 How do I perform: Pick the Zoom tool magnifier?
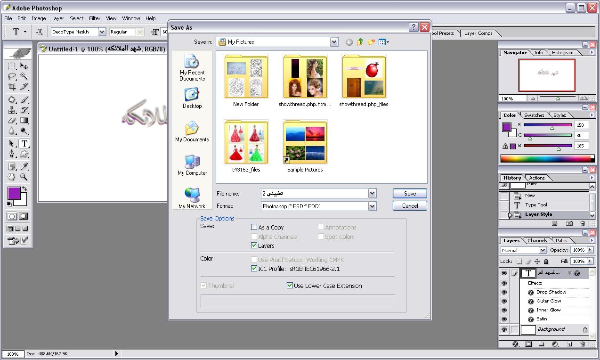coord(24,177)
